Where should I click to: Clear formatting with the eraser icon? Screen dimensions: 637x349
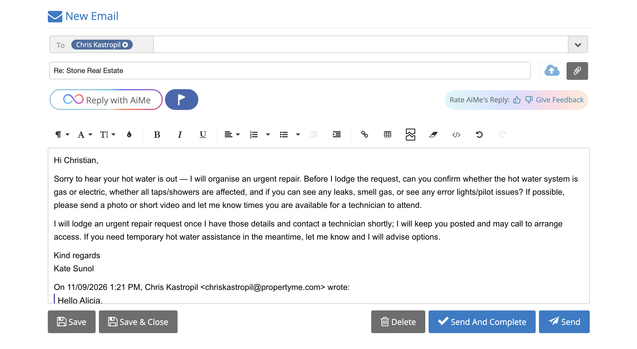point(433,134)
